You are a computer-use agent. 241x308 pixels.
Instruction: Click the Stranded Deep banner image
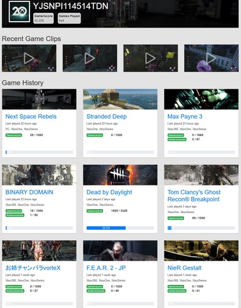coord(120,99)
